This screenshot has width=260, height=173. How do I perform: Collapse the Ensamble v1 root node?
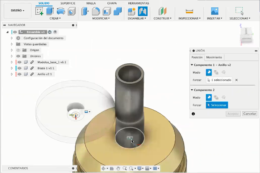coord(7,32)
